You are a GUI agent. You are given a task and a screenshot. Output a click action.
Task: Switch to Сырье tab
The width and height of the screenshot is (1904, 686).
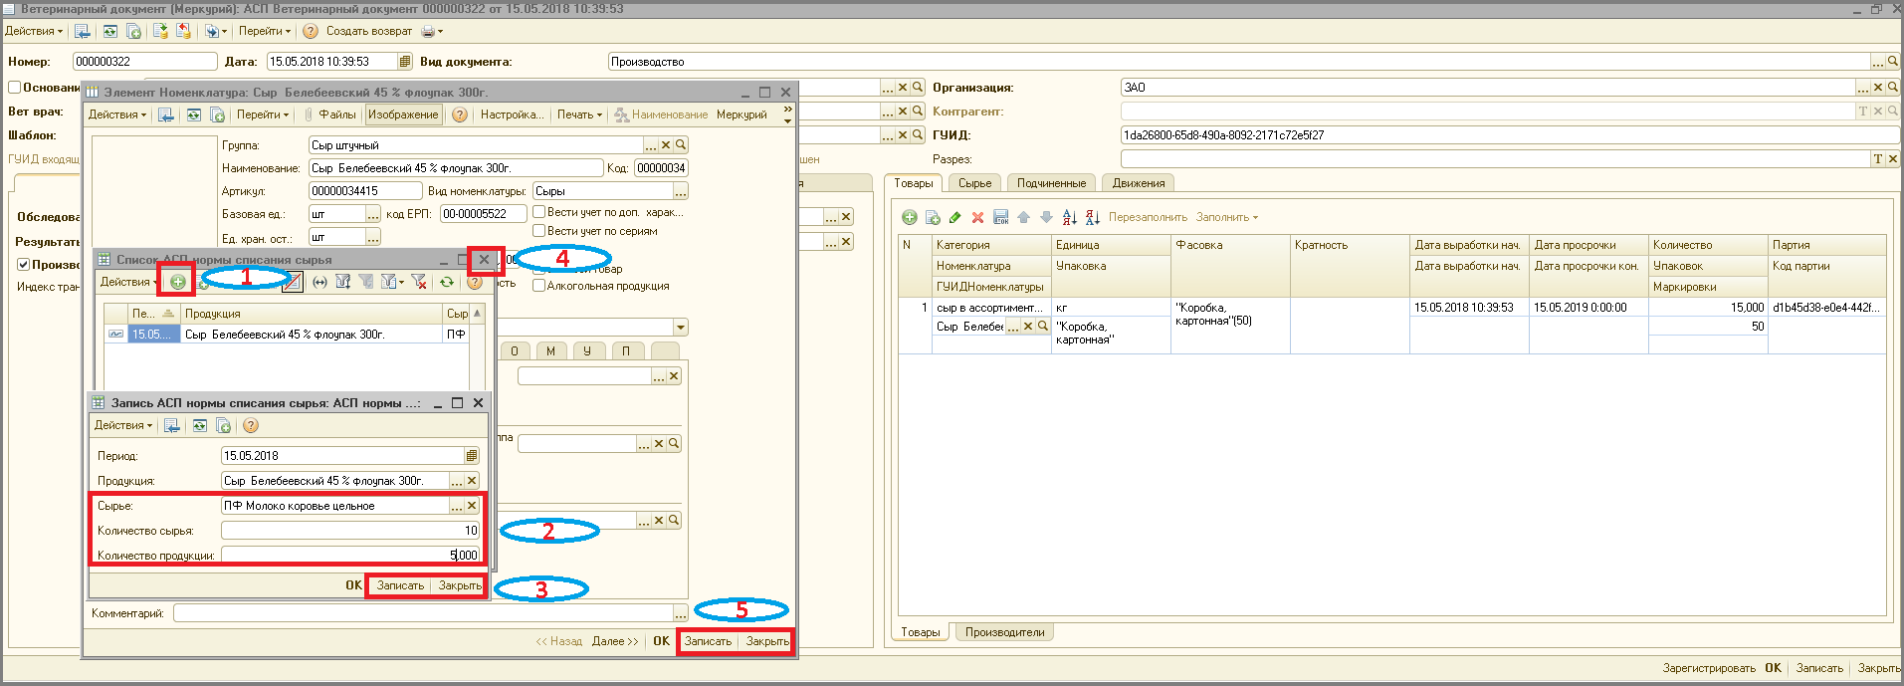point(974,183)
